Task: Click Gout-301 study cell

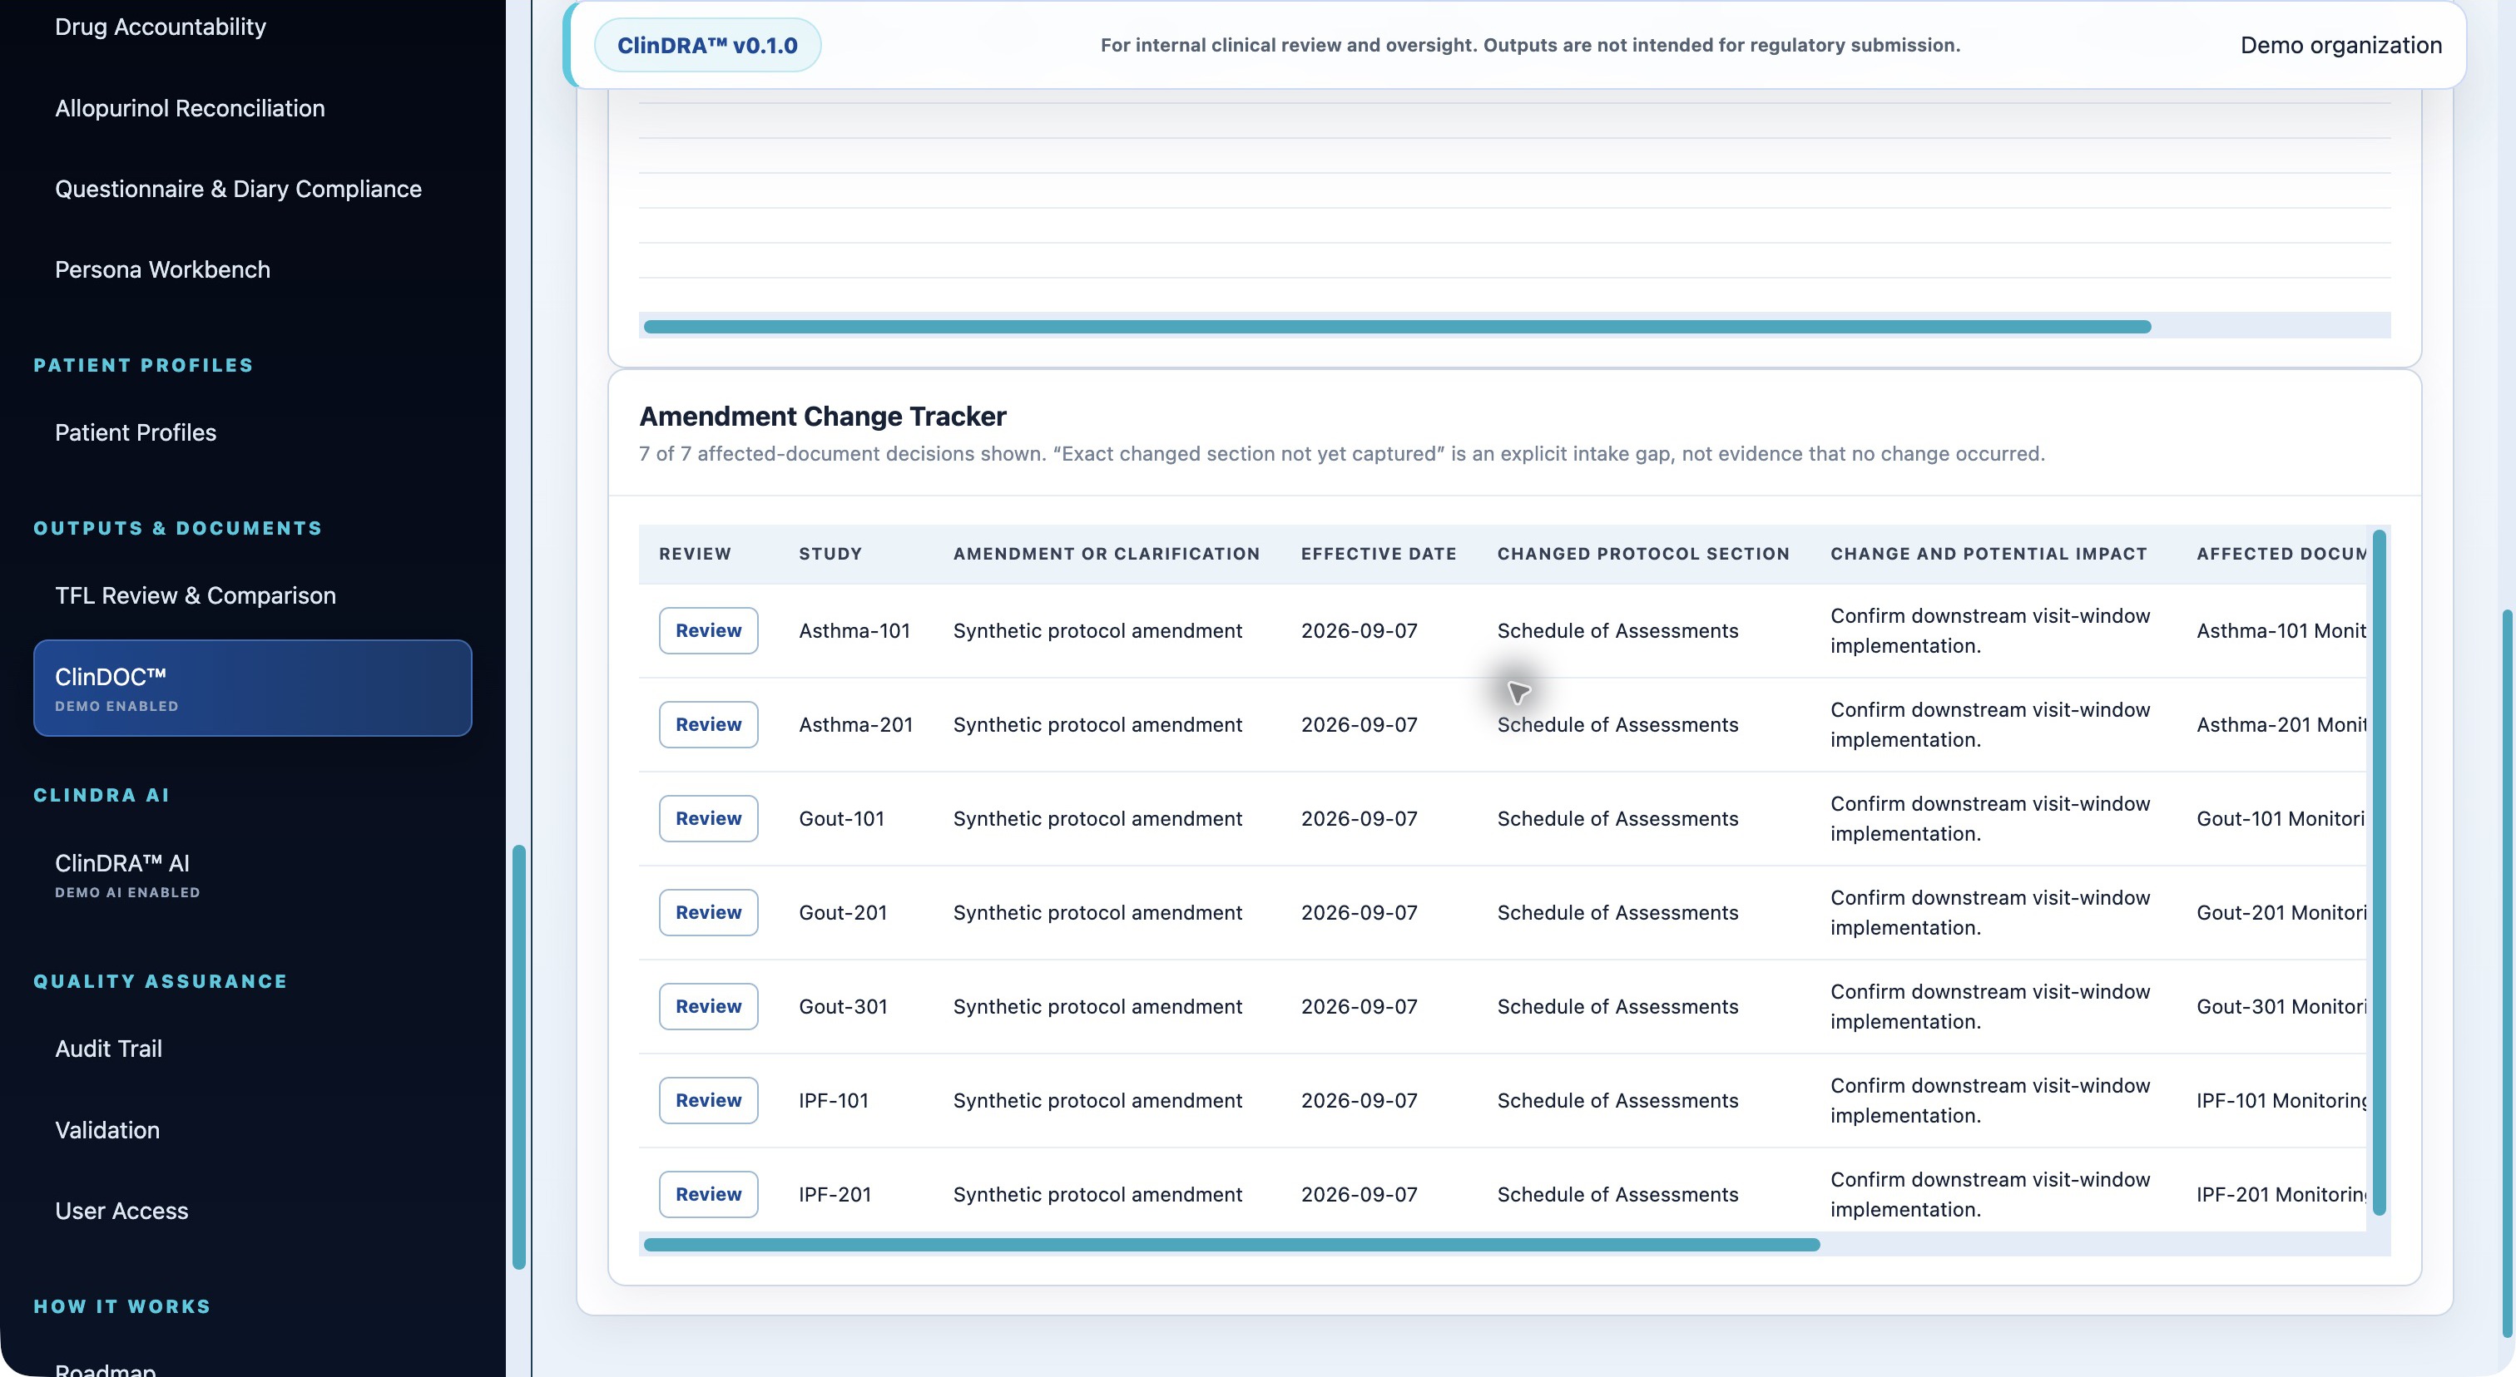Action: click(843, 1007)
